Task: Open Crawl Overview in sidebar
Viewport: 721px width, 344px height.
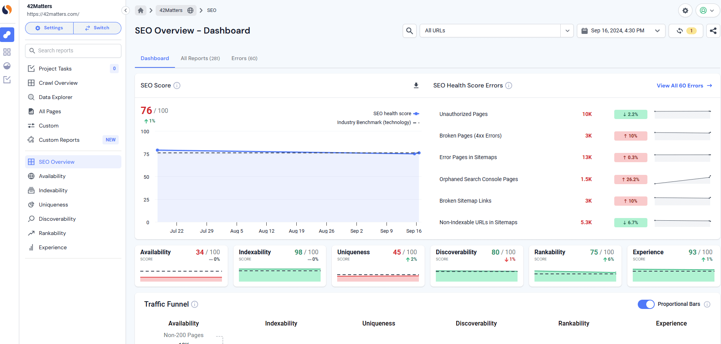Action: (x=73, y=83)
